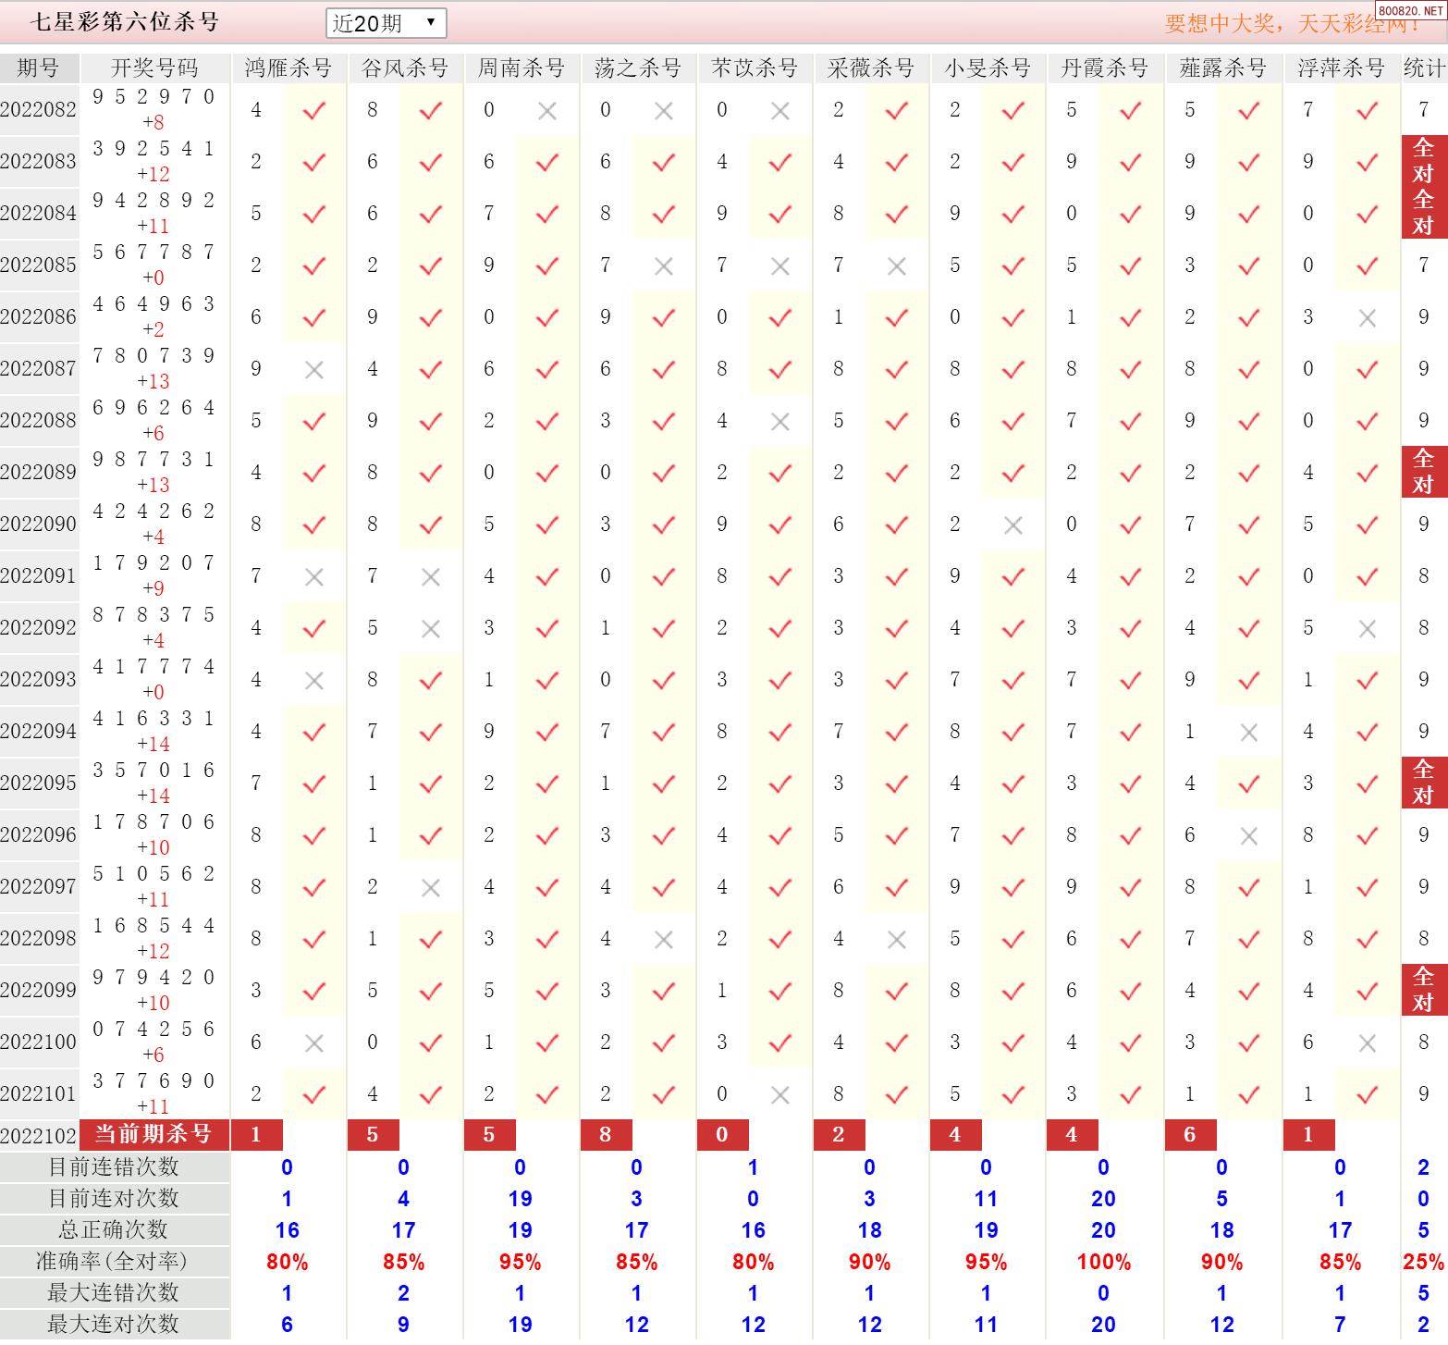Click 采薇's current kill number 2 box

[x=839, y=1134]
